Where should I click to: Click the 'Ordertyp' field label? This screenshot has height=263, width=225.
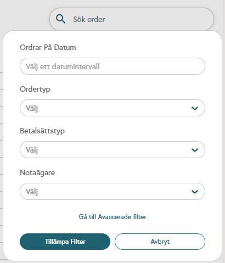coord(35,89)
